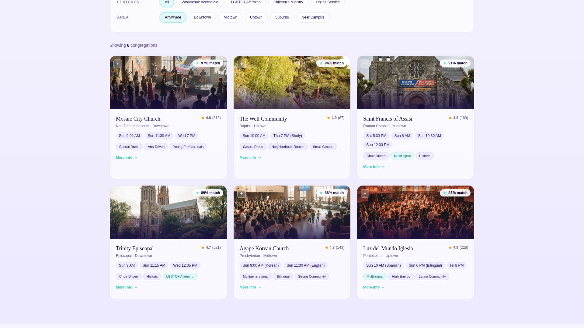Screen dimensions: 584x328
Task: Click Showing 6 congregations count
Action: point(134,45)
